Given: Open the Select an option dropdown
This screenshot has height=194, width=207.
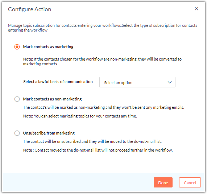Looking at the screenshot, I should point(137,82).
